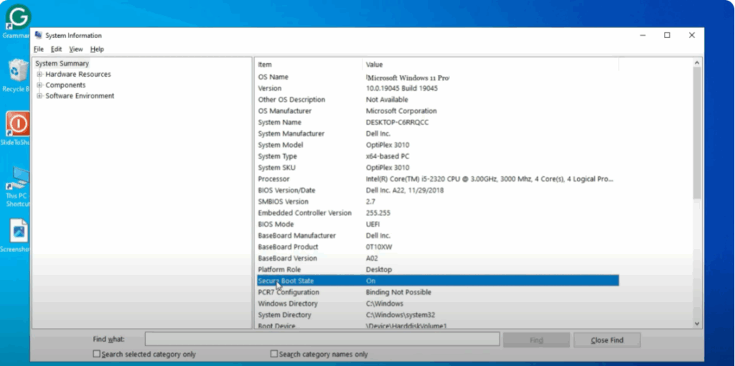Screen dimensions: 735x366
Task: Select the Version row
Action: [437, 88]
